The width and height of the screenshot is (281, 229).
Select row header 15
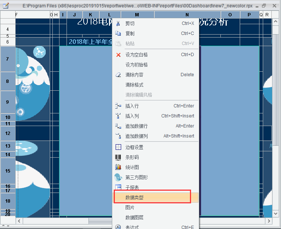coord(8,171)
